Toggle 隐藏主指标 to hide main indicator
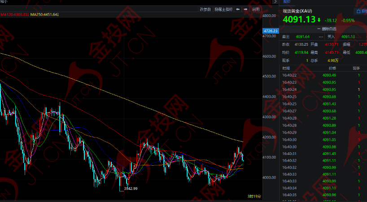This screenshot has height=202, width=367. pyautogui.click(x=223, y=9)
